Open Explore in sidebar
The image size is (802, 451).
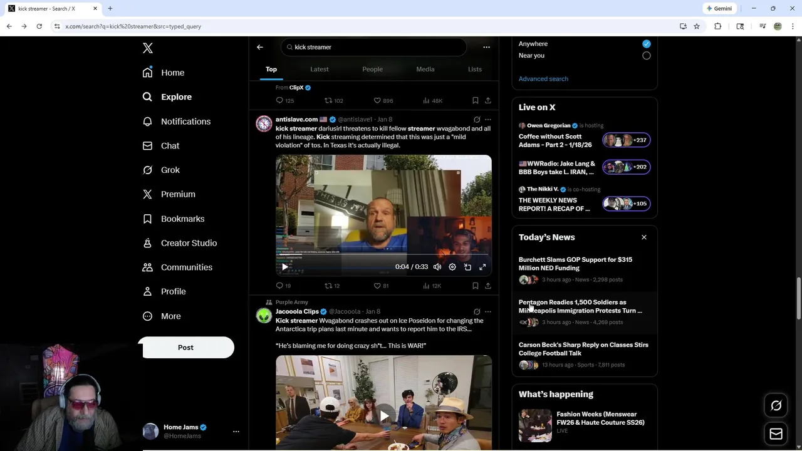pyautogui.click(x=167, y=97)
